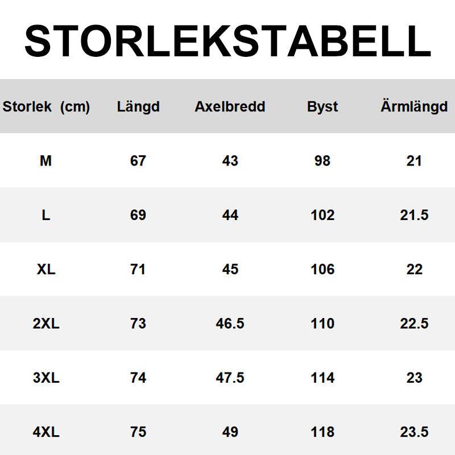Select the 71 length value for XL

(138, 269)
